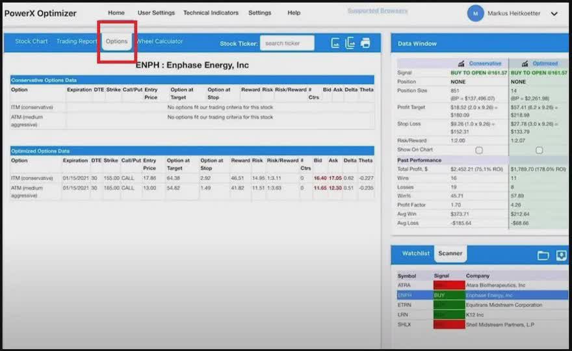Click the Data Window panel header

tap(479, 44)
